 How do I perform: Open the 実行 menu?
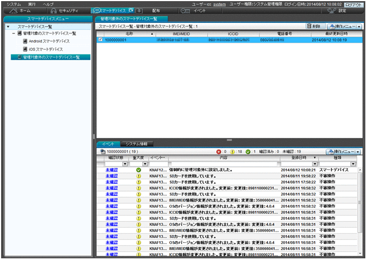(31, 3)
